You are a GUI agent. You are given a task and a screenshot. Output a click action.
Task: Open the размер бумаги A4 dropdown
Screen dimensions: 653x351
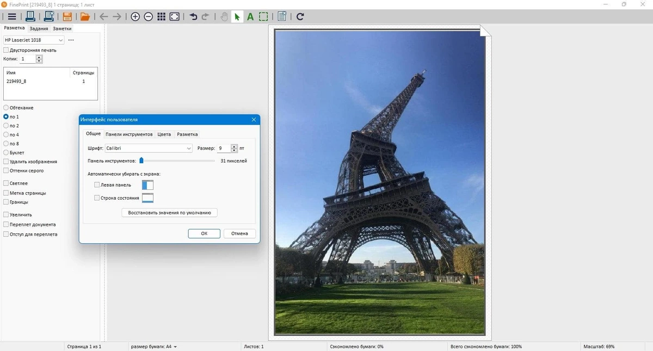pos(154,347)
